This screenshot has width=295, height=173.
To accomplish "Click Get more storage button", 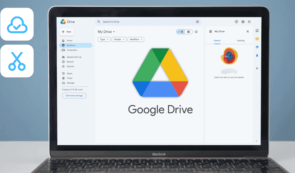I will point(74,96).
